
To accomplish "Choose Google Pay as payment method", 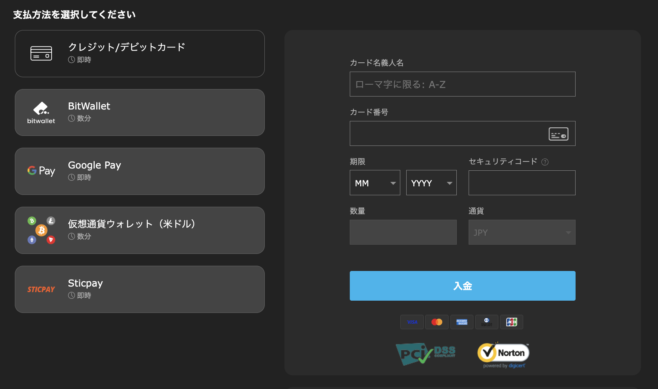I will (x=140, y=171).
